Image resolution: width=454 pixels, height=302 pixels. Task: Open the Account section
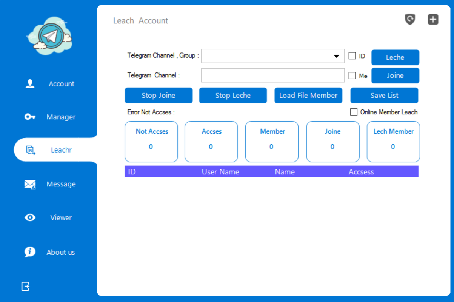coord(62,84)
